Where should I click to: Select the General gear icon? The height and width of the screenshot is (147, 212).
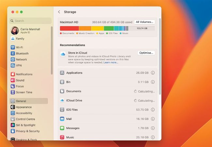coord(13,101)
